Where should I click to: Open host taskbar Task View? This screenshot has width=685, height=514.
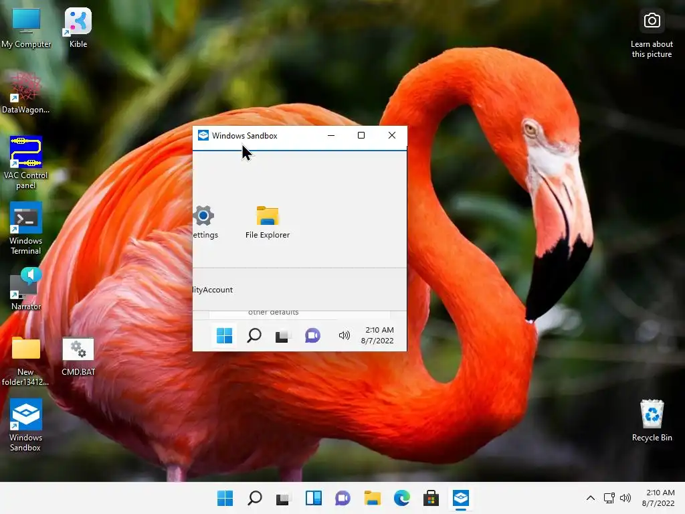point(283,498)
